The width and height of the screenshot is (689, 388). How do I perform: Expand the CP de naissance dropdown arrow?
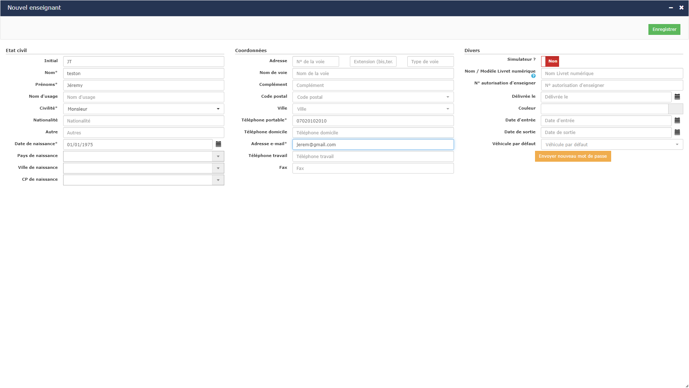click(x=218, y=180)
